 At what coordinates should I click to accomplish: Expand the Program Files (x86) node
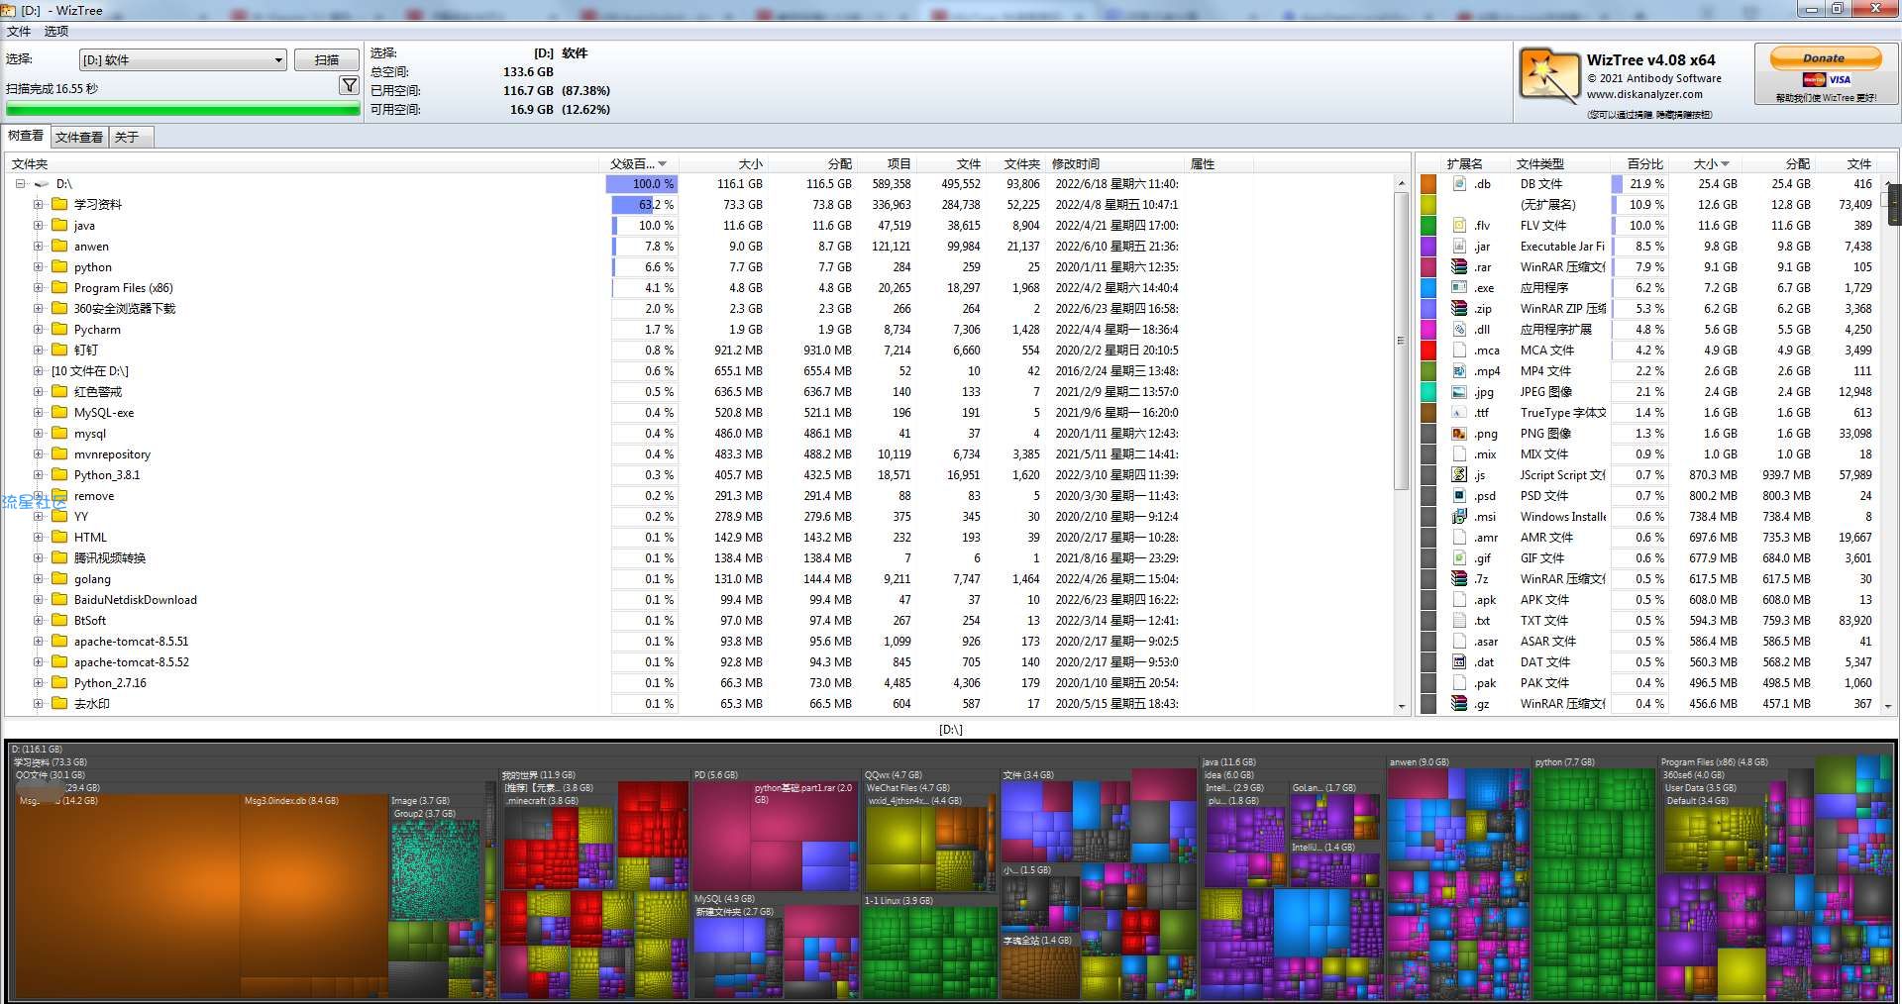pyautogui.click(x=38, y=288)
